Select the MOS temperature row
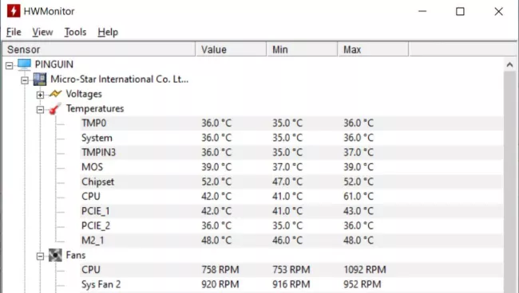The height and width of the screenshot is (293, 519). click(291, 167)
